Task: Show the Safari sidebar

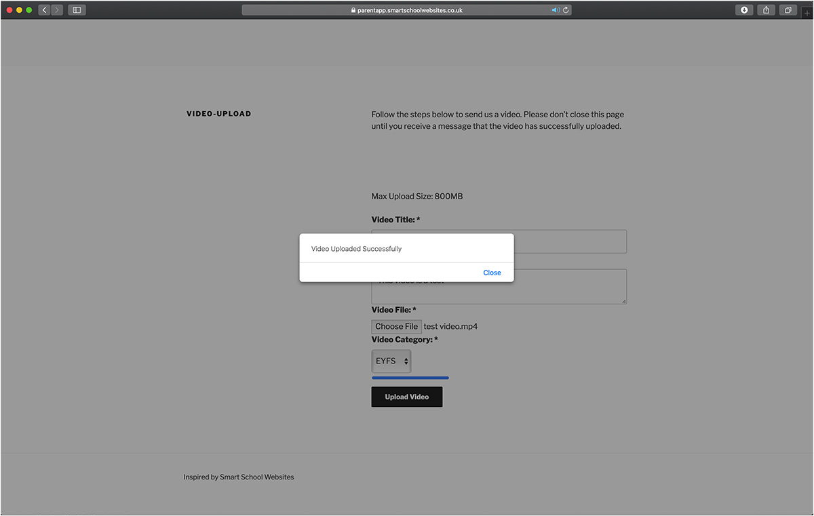Action: tap(77, 10)
